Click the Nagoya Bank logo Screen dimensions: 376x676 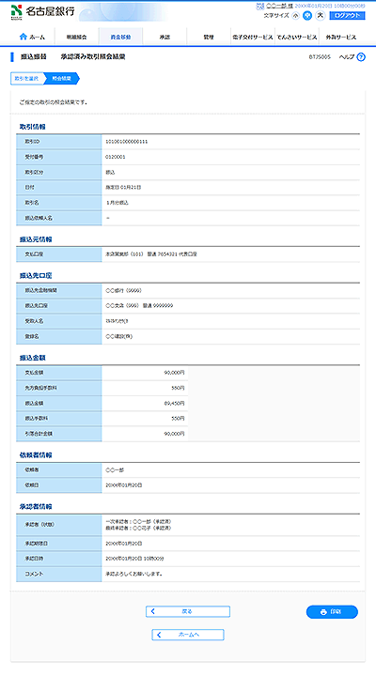(x=42, y=11)
